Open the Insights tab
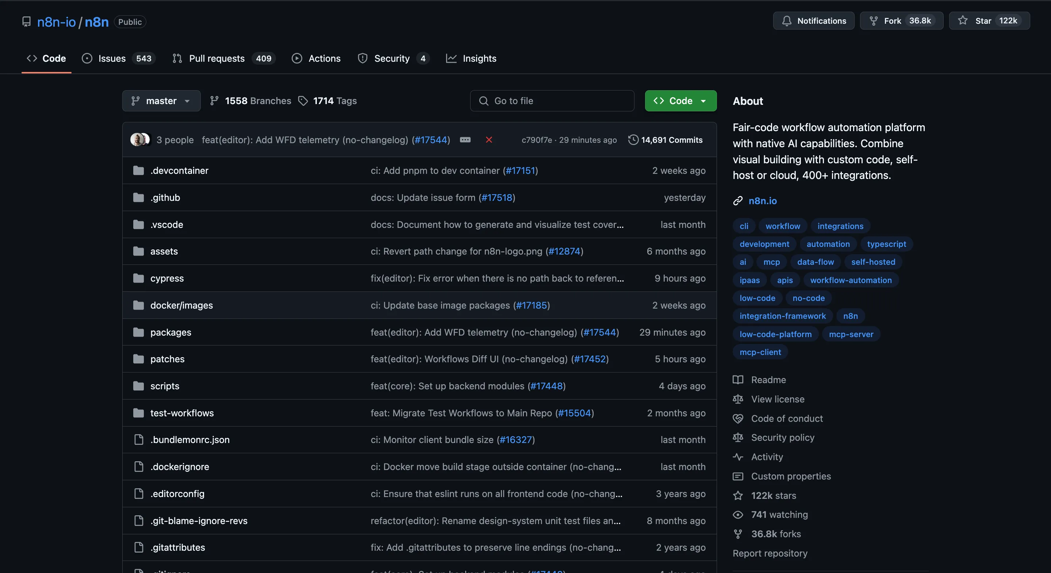 tap(471, 58)
